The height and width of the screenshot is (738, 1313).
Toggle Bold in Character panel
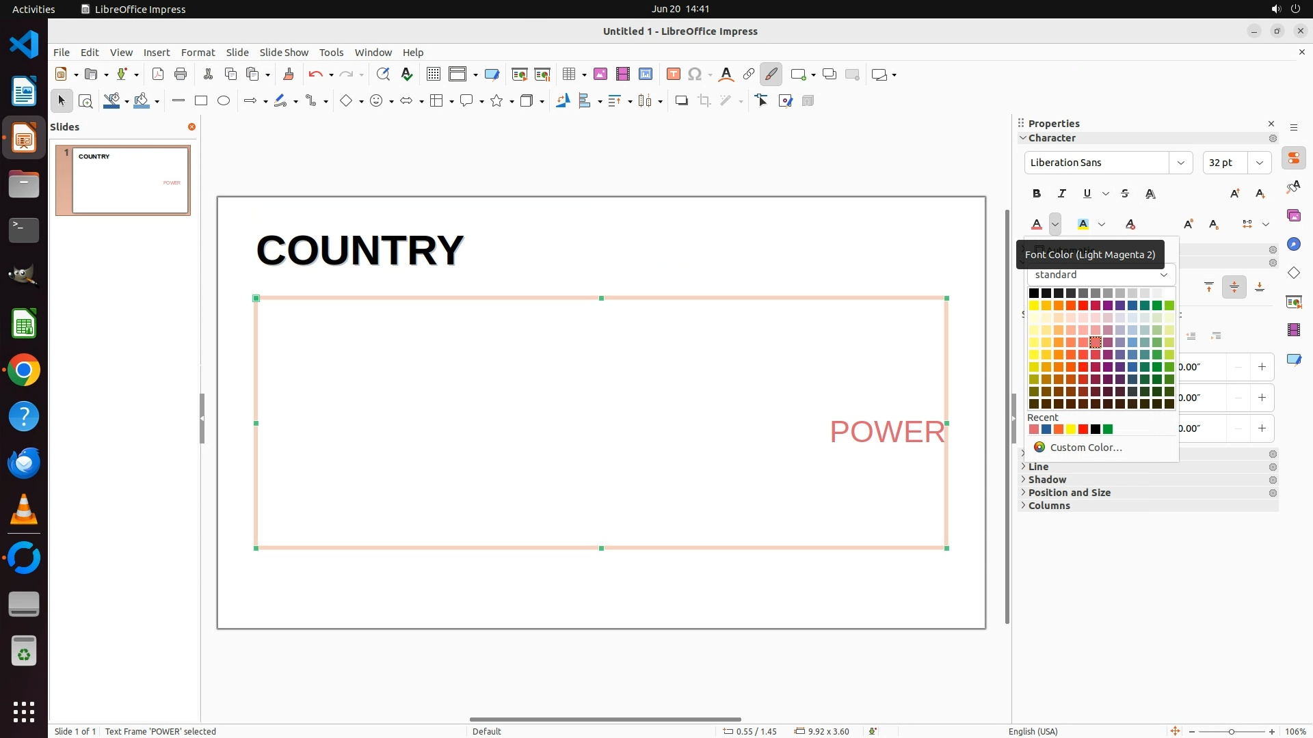coord(1037,194)
